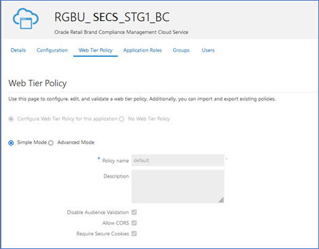Select the Web Tier Policy tab
The image size is (319, 249).
[96, 50]
